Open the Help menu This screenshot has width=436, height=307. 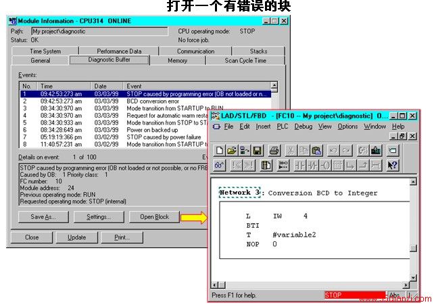[398, 126]
